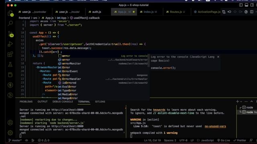The height and width of the screenshot is (144, 257).
Task: Select the ErrorEvent suggestion
Action: click(x=103, y=71)
